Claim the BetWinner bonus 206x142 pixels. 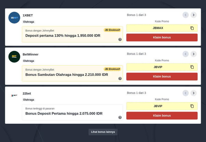pos(162,76)
